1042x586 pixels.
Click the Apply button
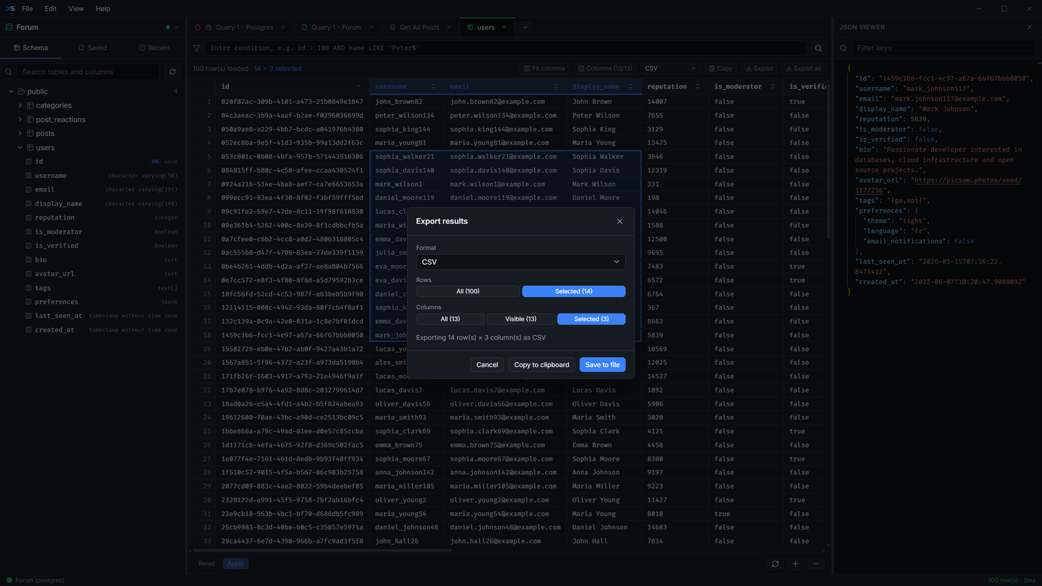point(235,564)
